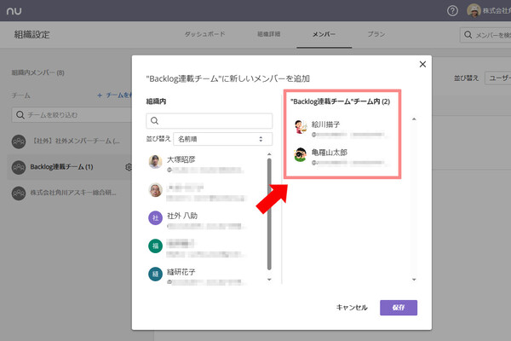Screen dimensions: 511x341
Task: Click the member search field in the dialog
Action: (x=210, y=121)
